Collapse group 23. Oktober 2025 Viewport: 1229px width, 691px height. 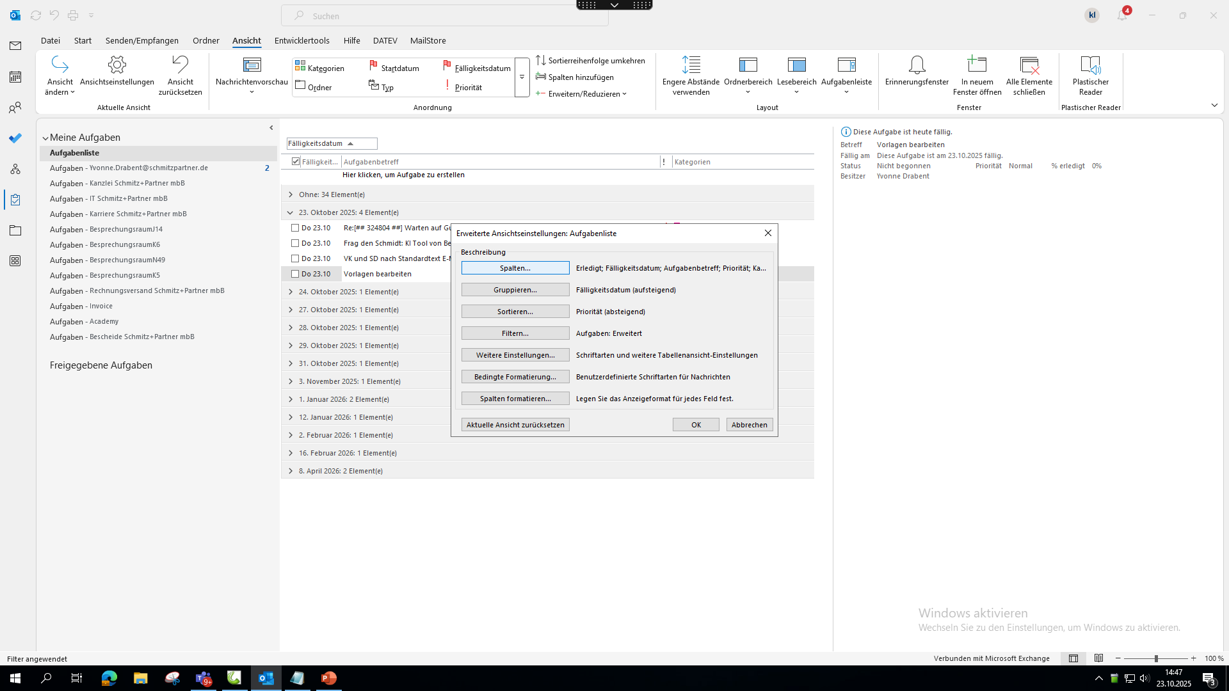pos(291,212)
